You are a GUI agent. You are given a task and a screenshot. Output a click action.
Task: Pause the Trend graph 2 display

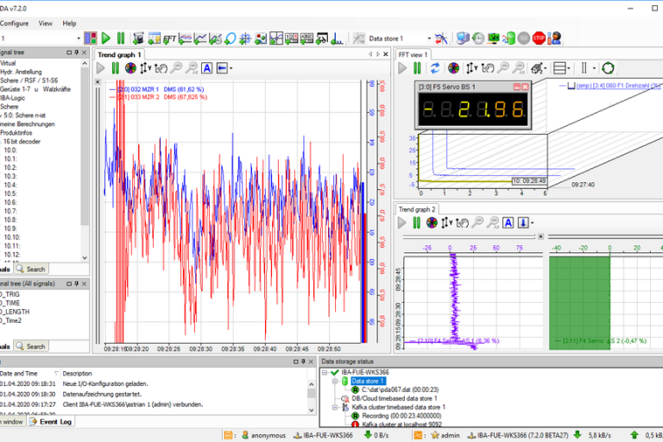click(x=416, y=223)
